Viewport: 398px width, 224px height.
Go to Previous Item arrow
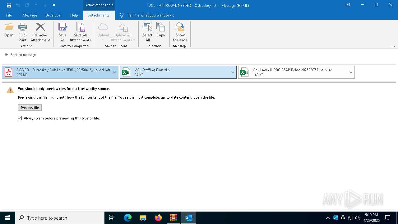36,5
